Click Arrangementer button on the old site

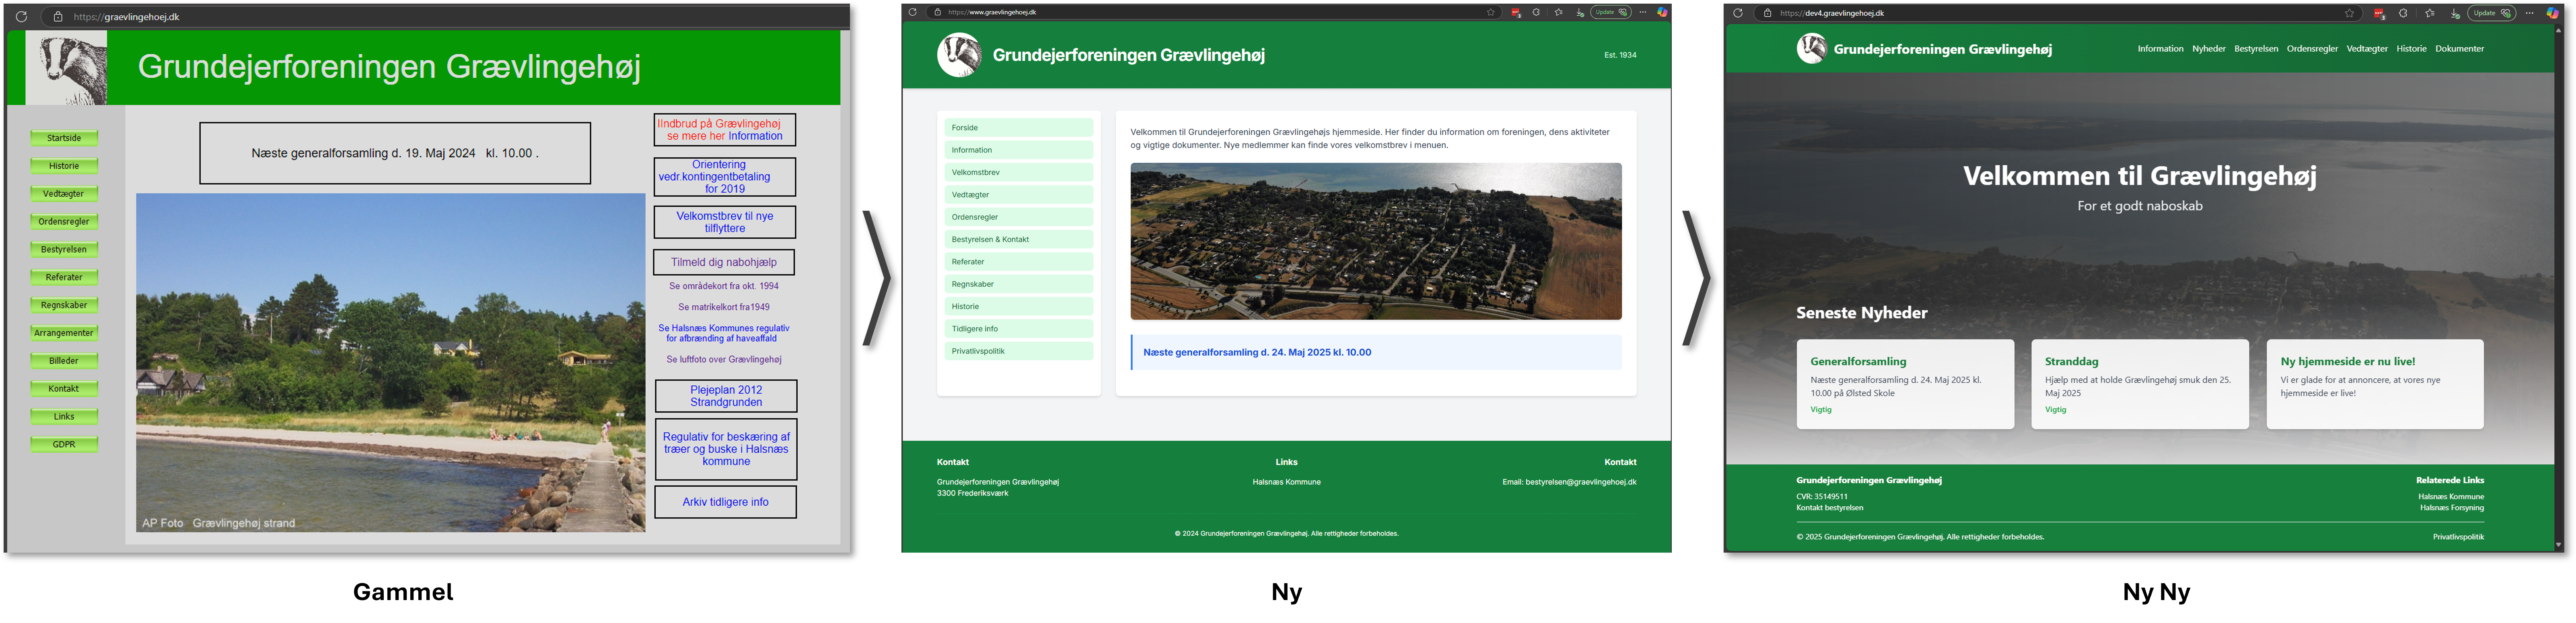click(64, 333)
